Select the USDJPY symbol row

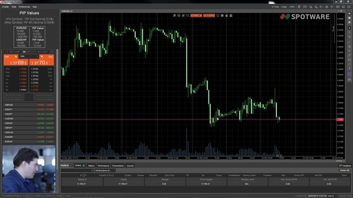(x=29, y=114)
